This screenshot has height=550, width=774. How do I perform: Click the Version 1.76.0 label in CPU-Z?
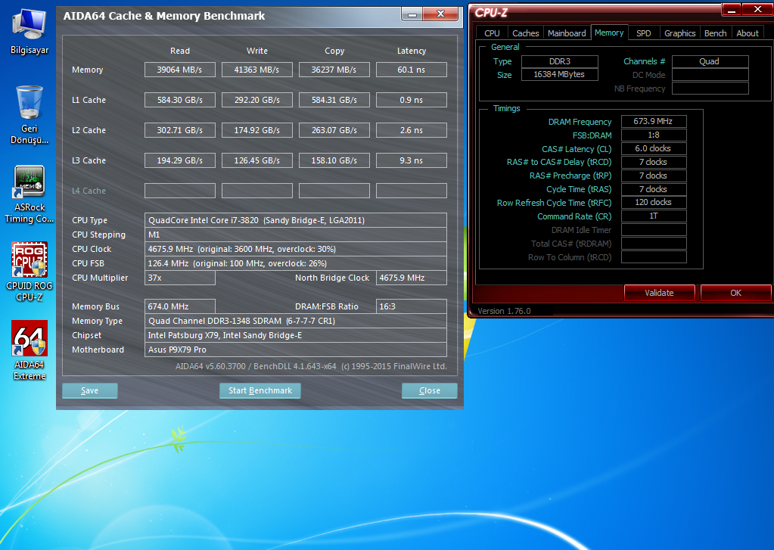[504, 311]
